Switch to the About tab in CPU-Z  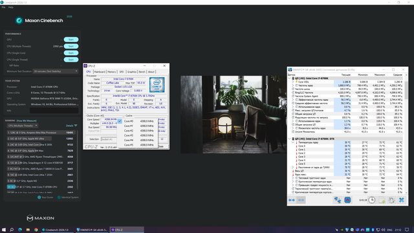pyautogui.click(x=151, y=72)
